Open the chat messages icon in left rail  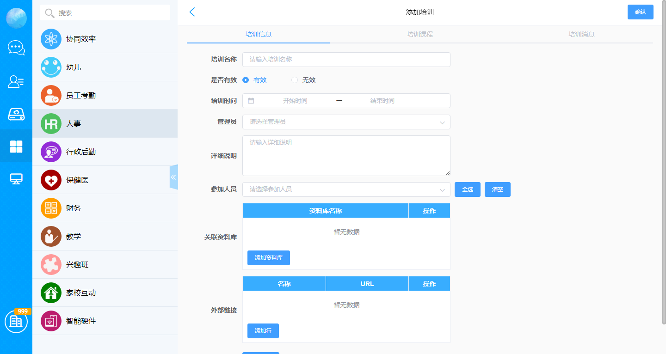16,48
